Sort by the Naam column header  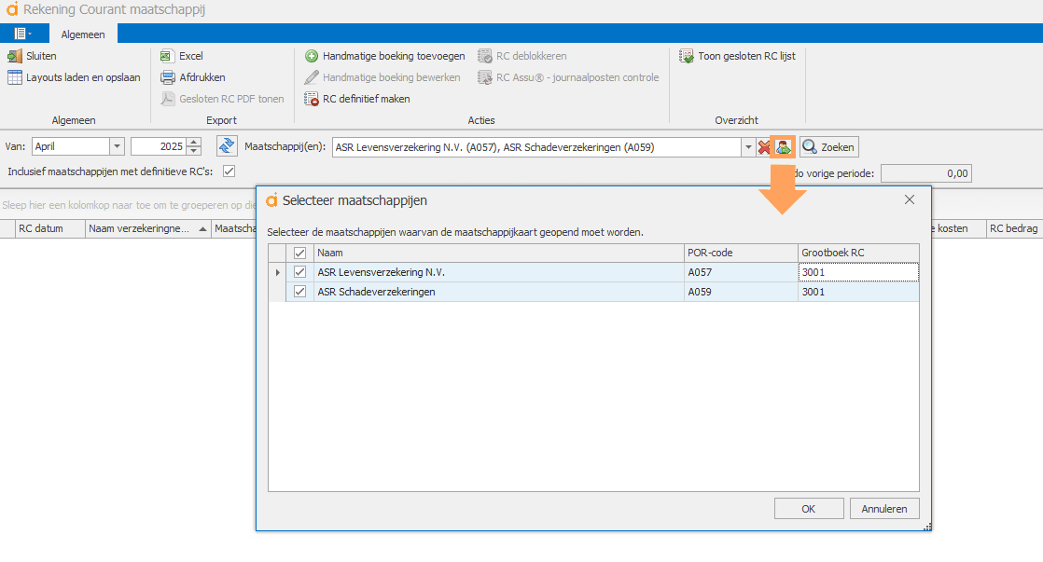[x=499, y=254]
